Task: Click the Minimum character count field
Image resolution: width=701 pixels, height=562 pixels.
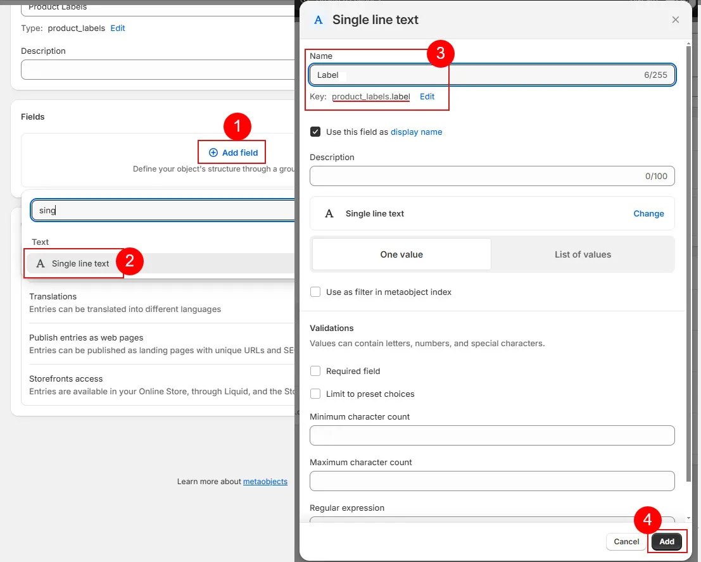Action: [492, 435]
